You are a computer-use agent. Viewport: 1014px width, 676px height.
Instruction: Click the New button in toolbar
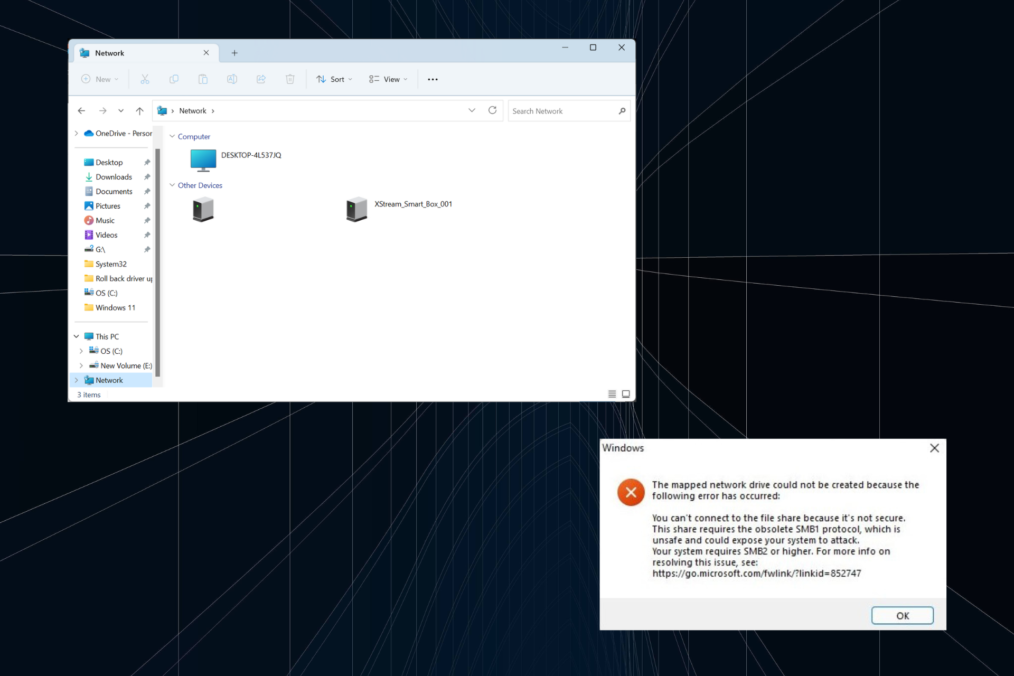[100, 79]
